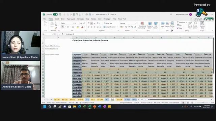
Task: Click the Merge & Center button
Action: click(110, 27)
